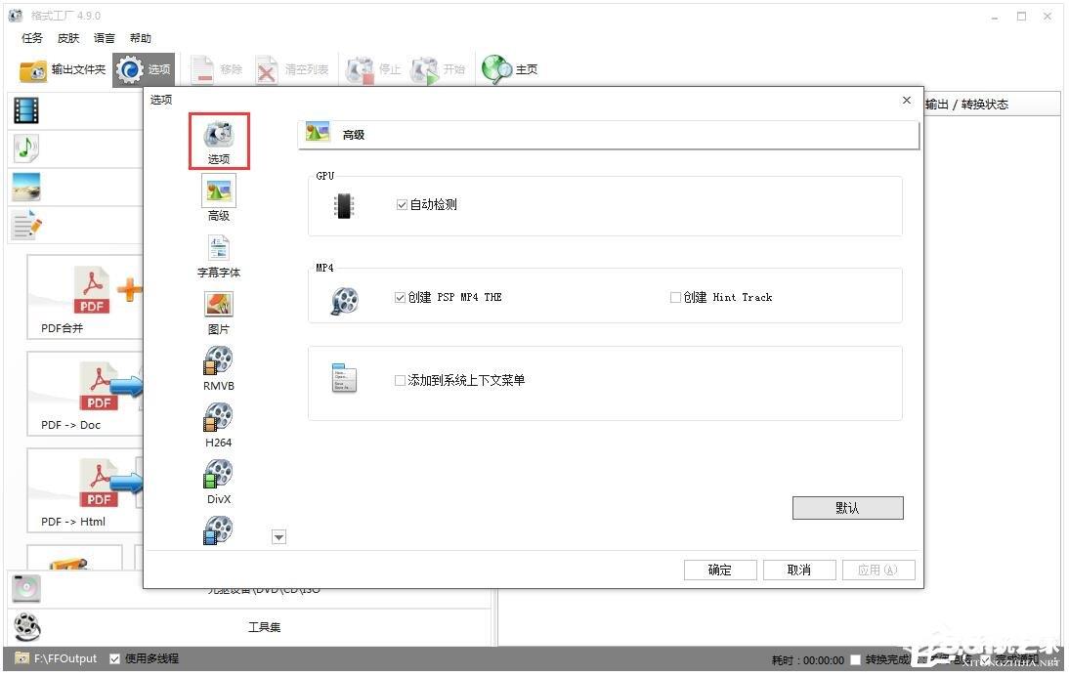Select the film reel icon below DivX
Viewport: 1069px width, 676px height.
click(x=219, y=530)
